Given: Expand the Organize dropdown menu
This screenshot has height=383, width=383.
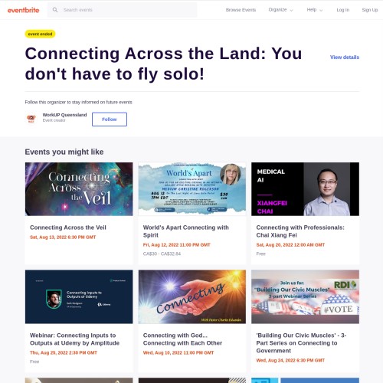Looking at the screenshot, I should coord(280,10).
